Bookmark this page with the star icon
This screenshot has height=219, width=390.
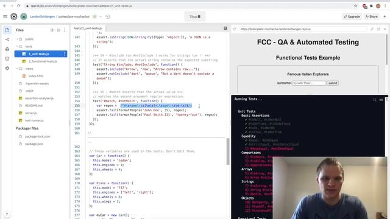pos(356,6)
